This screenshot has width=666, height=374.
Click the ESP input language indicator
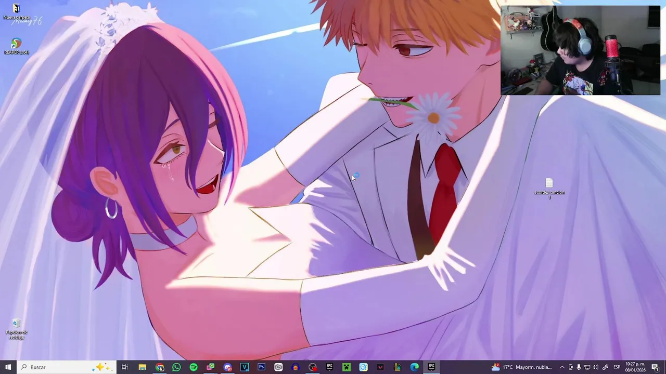click(617, 367)
